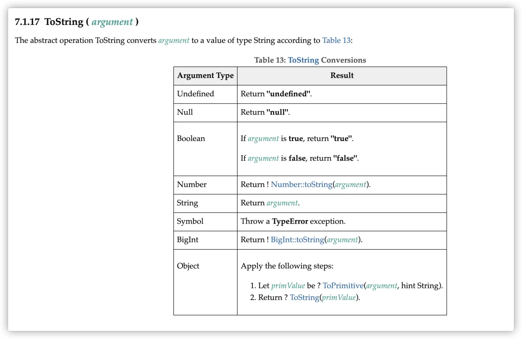Select the argument variable in section heading

pos(112,22)
